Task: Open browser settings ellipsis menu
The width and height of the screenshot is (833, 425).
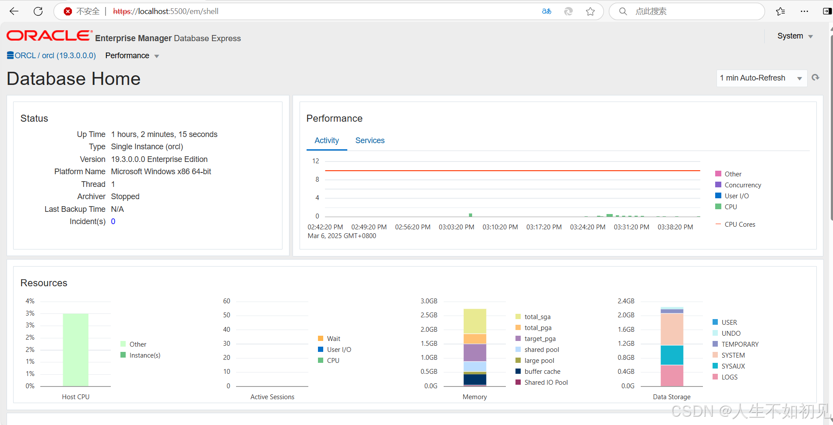Action: tap(804, 11)
